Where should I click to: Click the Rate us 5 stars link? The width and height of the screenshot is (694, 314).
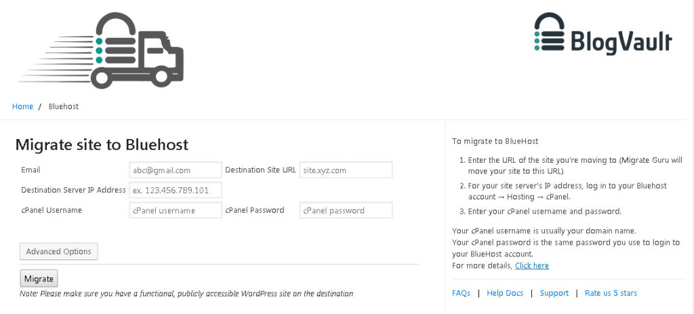pos(611,293)
